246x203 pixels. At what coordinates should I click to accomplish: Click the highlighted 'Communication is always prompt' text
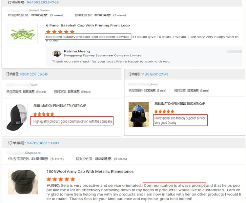pos(174,185)
